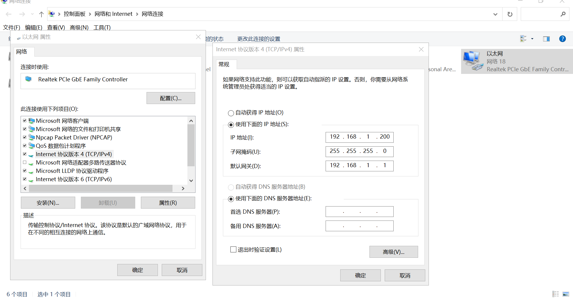
Task: Enable Microsoft 网络适配器多路传送器协议 checkbox
Action: tap(25, 162)
